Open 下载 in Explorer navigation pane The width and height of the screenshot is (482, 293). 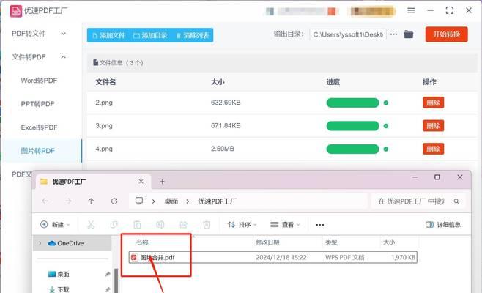tap(59, 289)
